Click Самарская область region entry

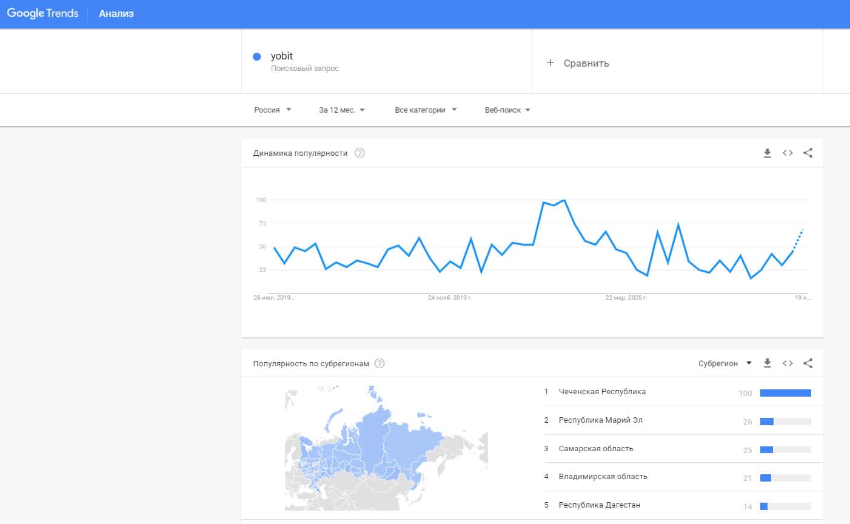coord(596,449)
